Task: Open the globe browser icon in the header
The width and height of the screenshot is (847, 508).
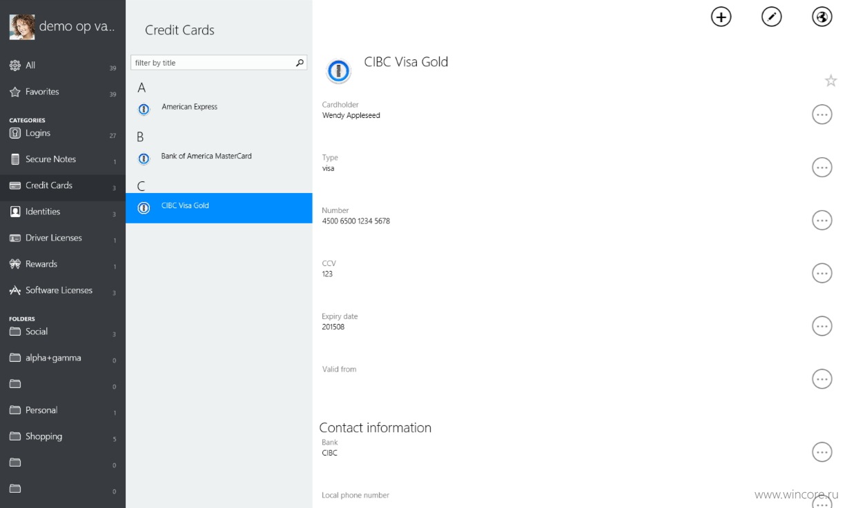Action: point(821,17)
